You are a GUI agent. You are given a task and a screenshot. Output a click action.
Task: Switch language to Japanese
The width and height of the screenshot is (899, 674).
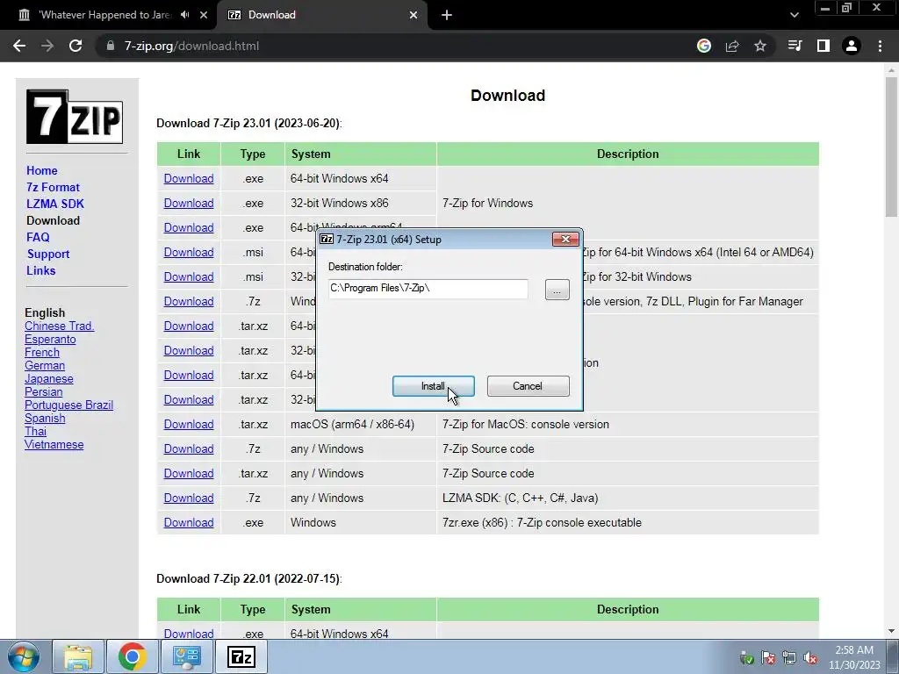tap(49, 379)
